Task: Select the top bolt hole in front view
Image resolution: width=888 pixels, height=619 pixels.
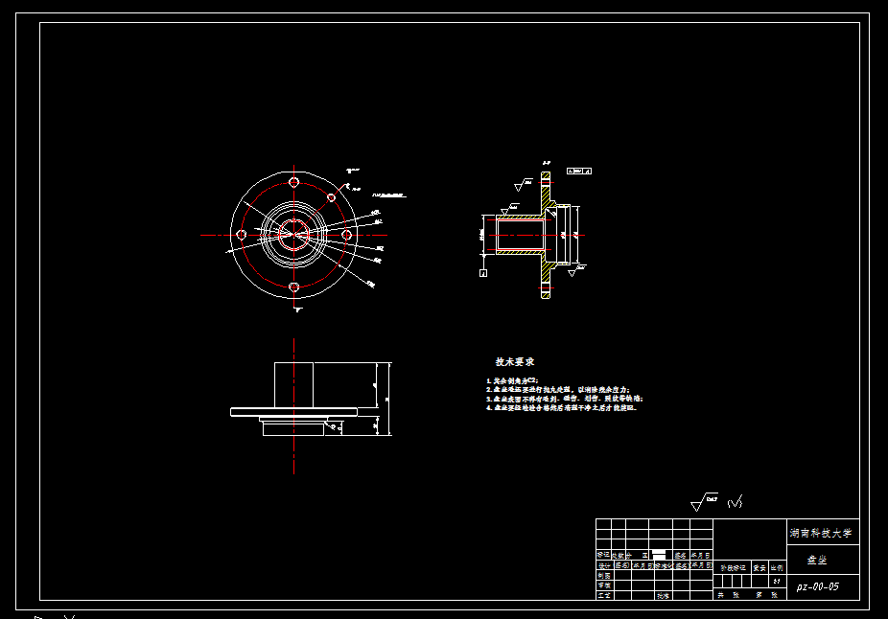Action: tap(294, 182)
